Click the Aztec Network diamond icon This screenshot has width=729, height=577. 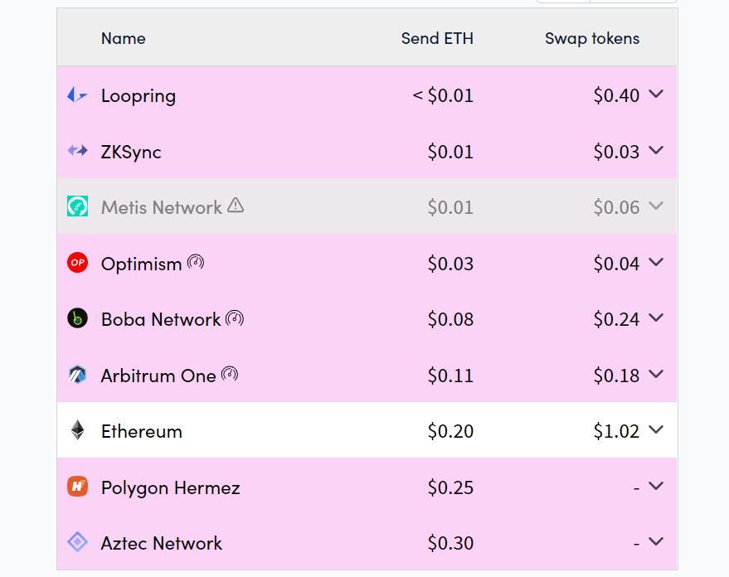coord(77,542)
